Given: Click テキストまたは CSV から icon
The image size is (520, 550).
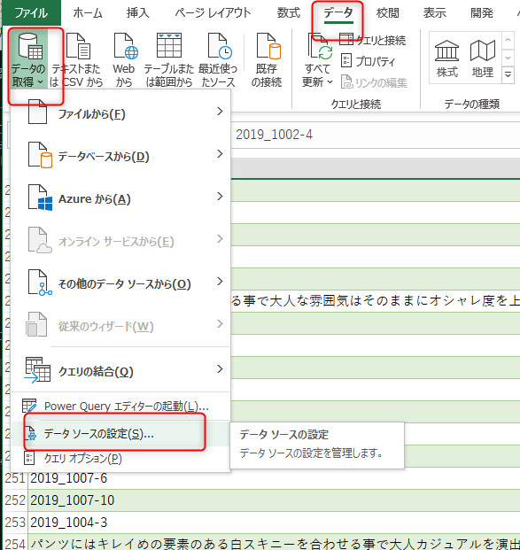Looking at the screenshot, I should 79,45.
